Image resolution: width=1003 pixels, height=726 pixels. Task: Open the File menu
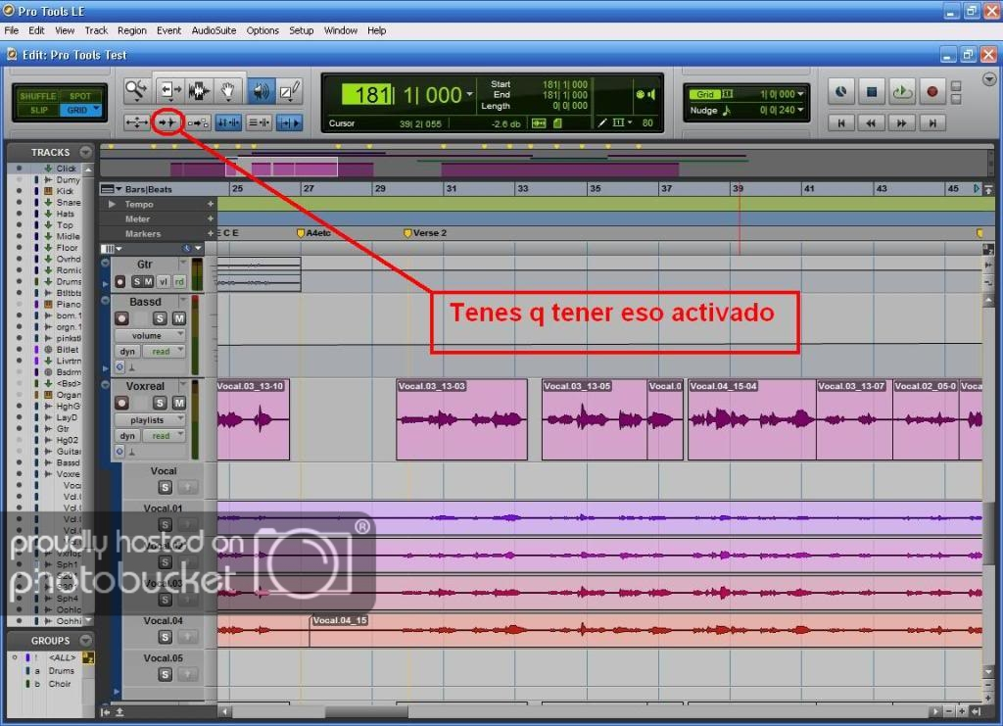pos(12,30)
